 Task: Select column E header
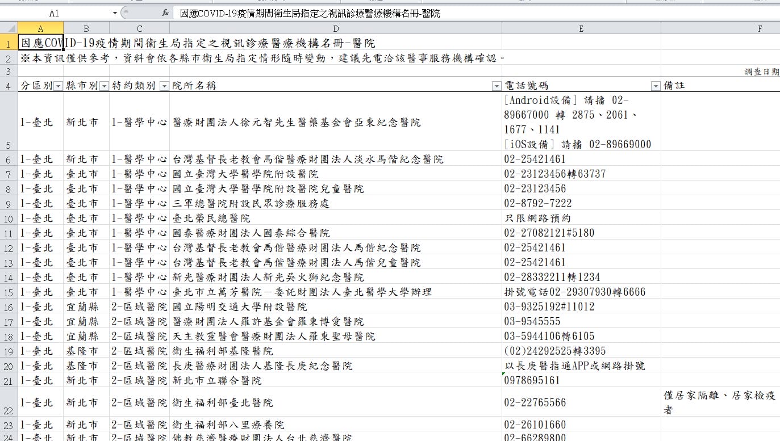(x=581, y=28)
